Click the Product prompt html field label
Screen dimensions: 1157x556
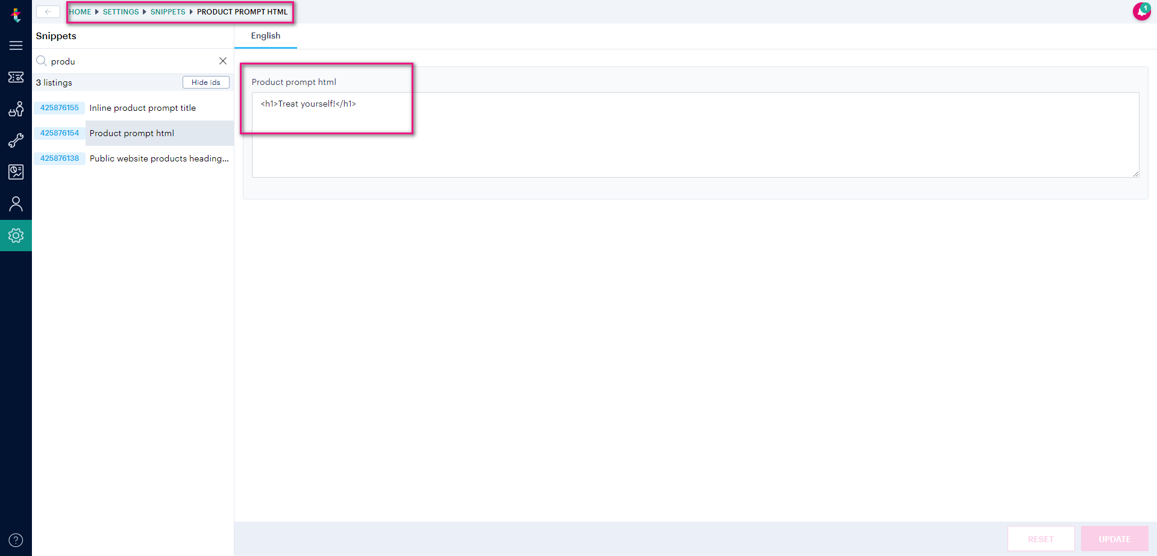point(294,82)
